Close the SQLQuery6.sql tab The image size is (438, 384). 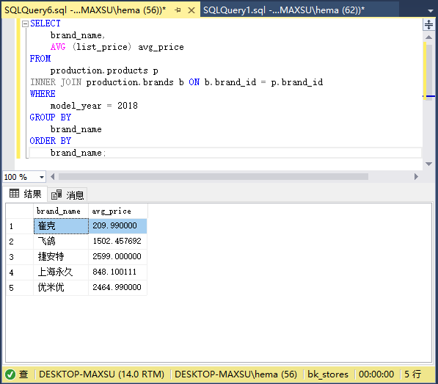[x=191, y=10]
